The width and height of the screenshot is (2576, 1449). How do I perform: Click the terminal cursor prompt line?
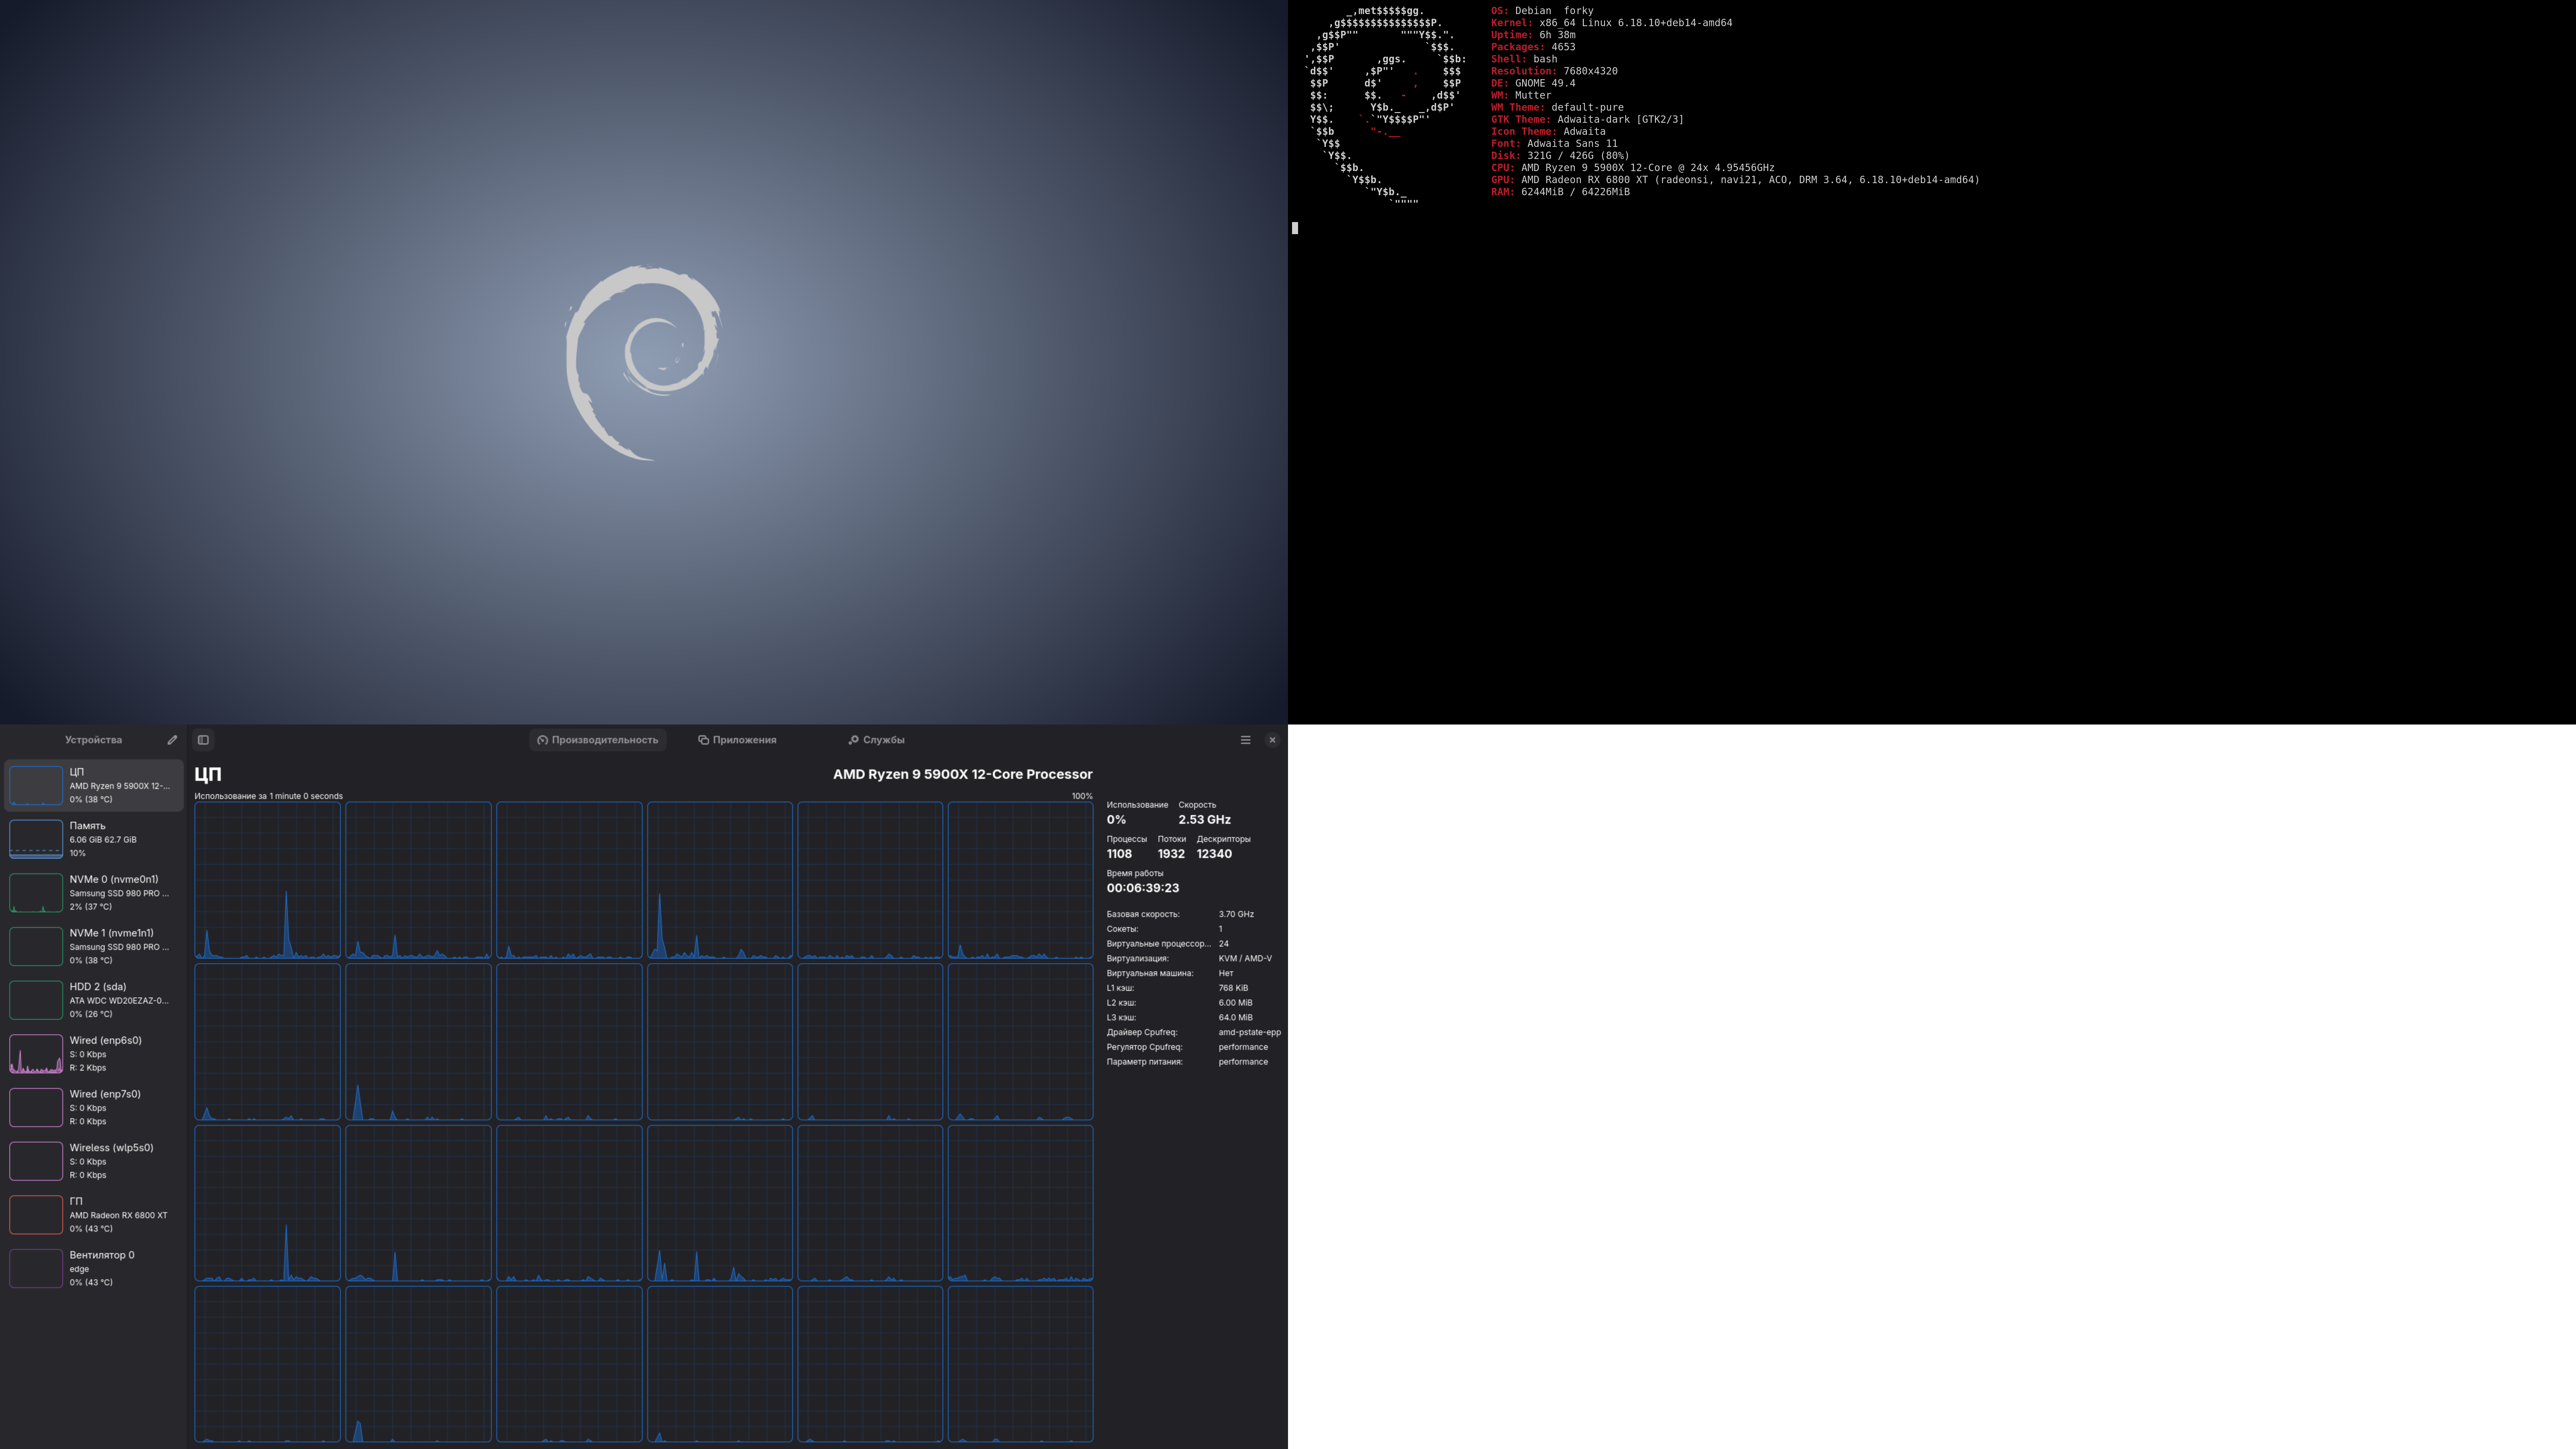coord(1295,228)
